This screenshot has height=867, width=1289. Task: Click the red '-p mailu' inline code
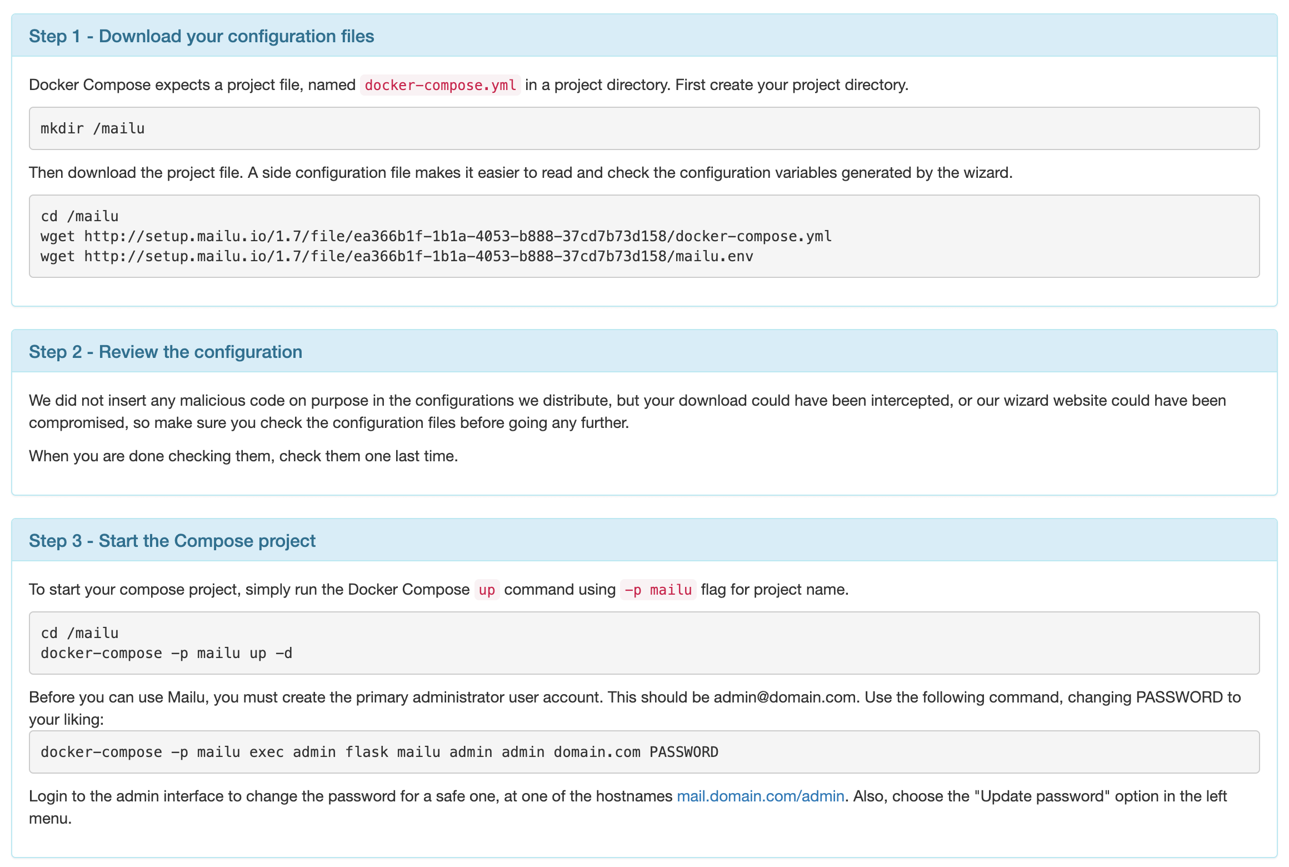(x=658, y=590)
